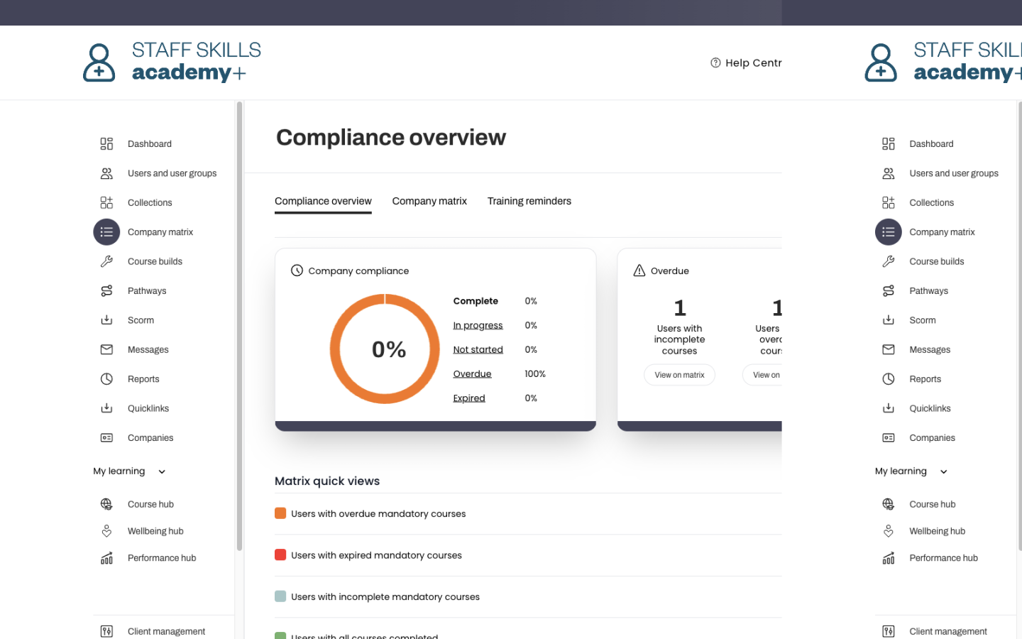Switch to the Training reminders tab

tap(529, 202)
